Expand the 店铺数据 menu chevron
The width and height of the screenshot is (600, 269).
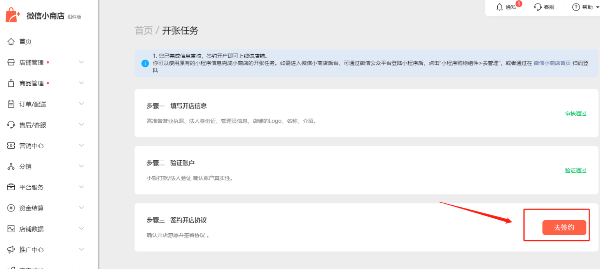click(x=81, y=228)
